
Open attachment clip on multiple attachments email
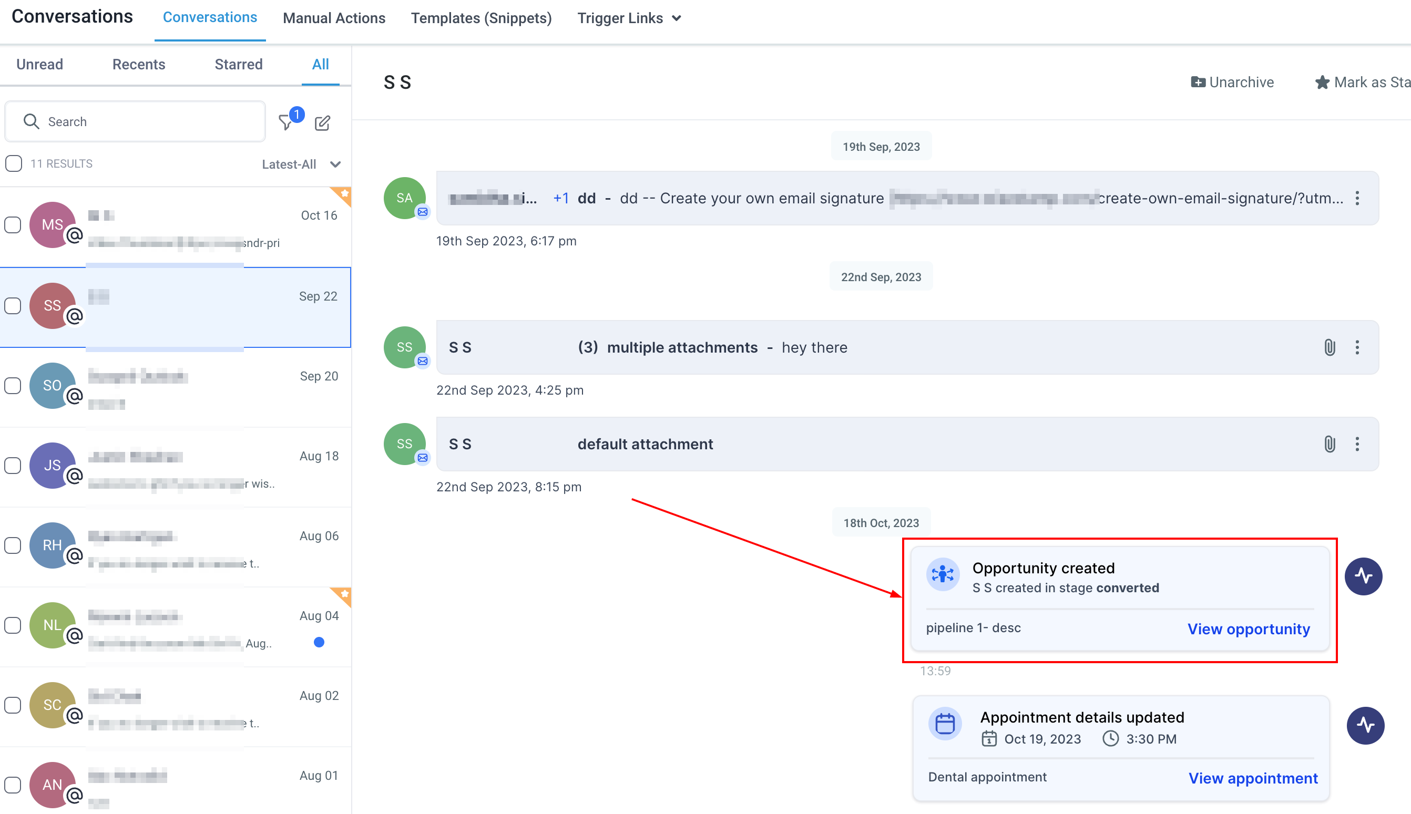1330,347
